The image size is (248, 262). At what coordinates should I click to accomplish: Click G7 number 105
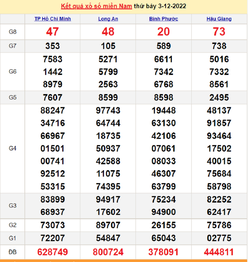click(108, 46)
